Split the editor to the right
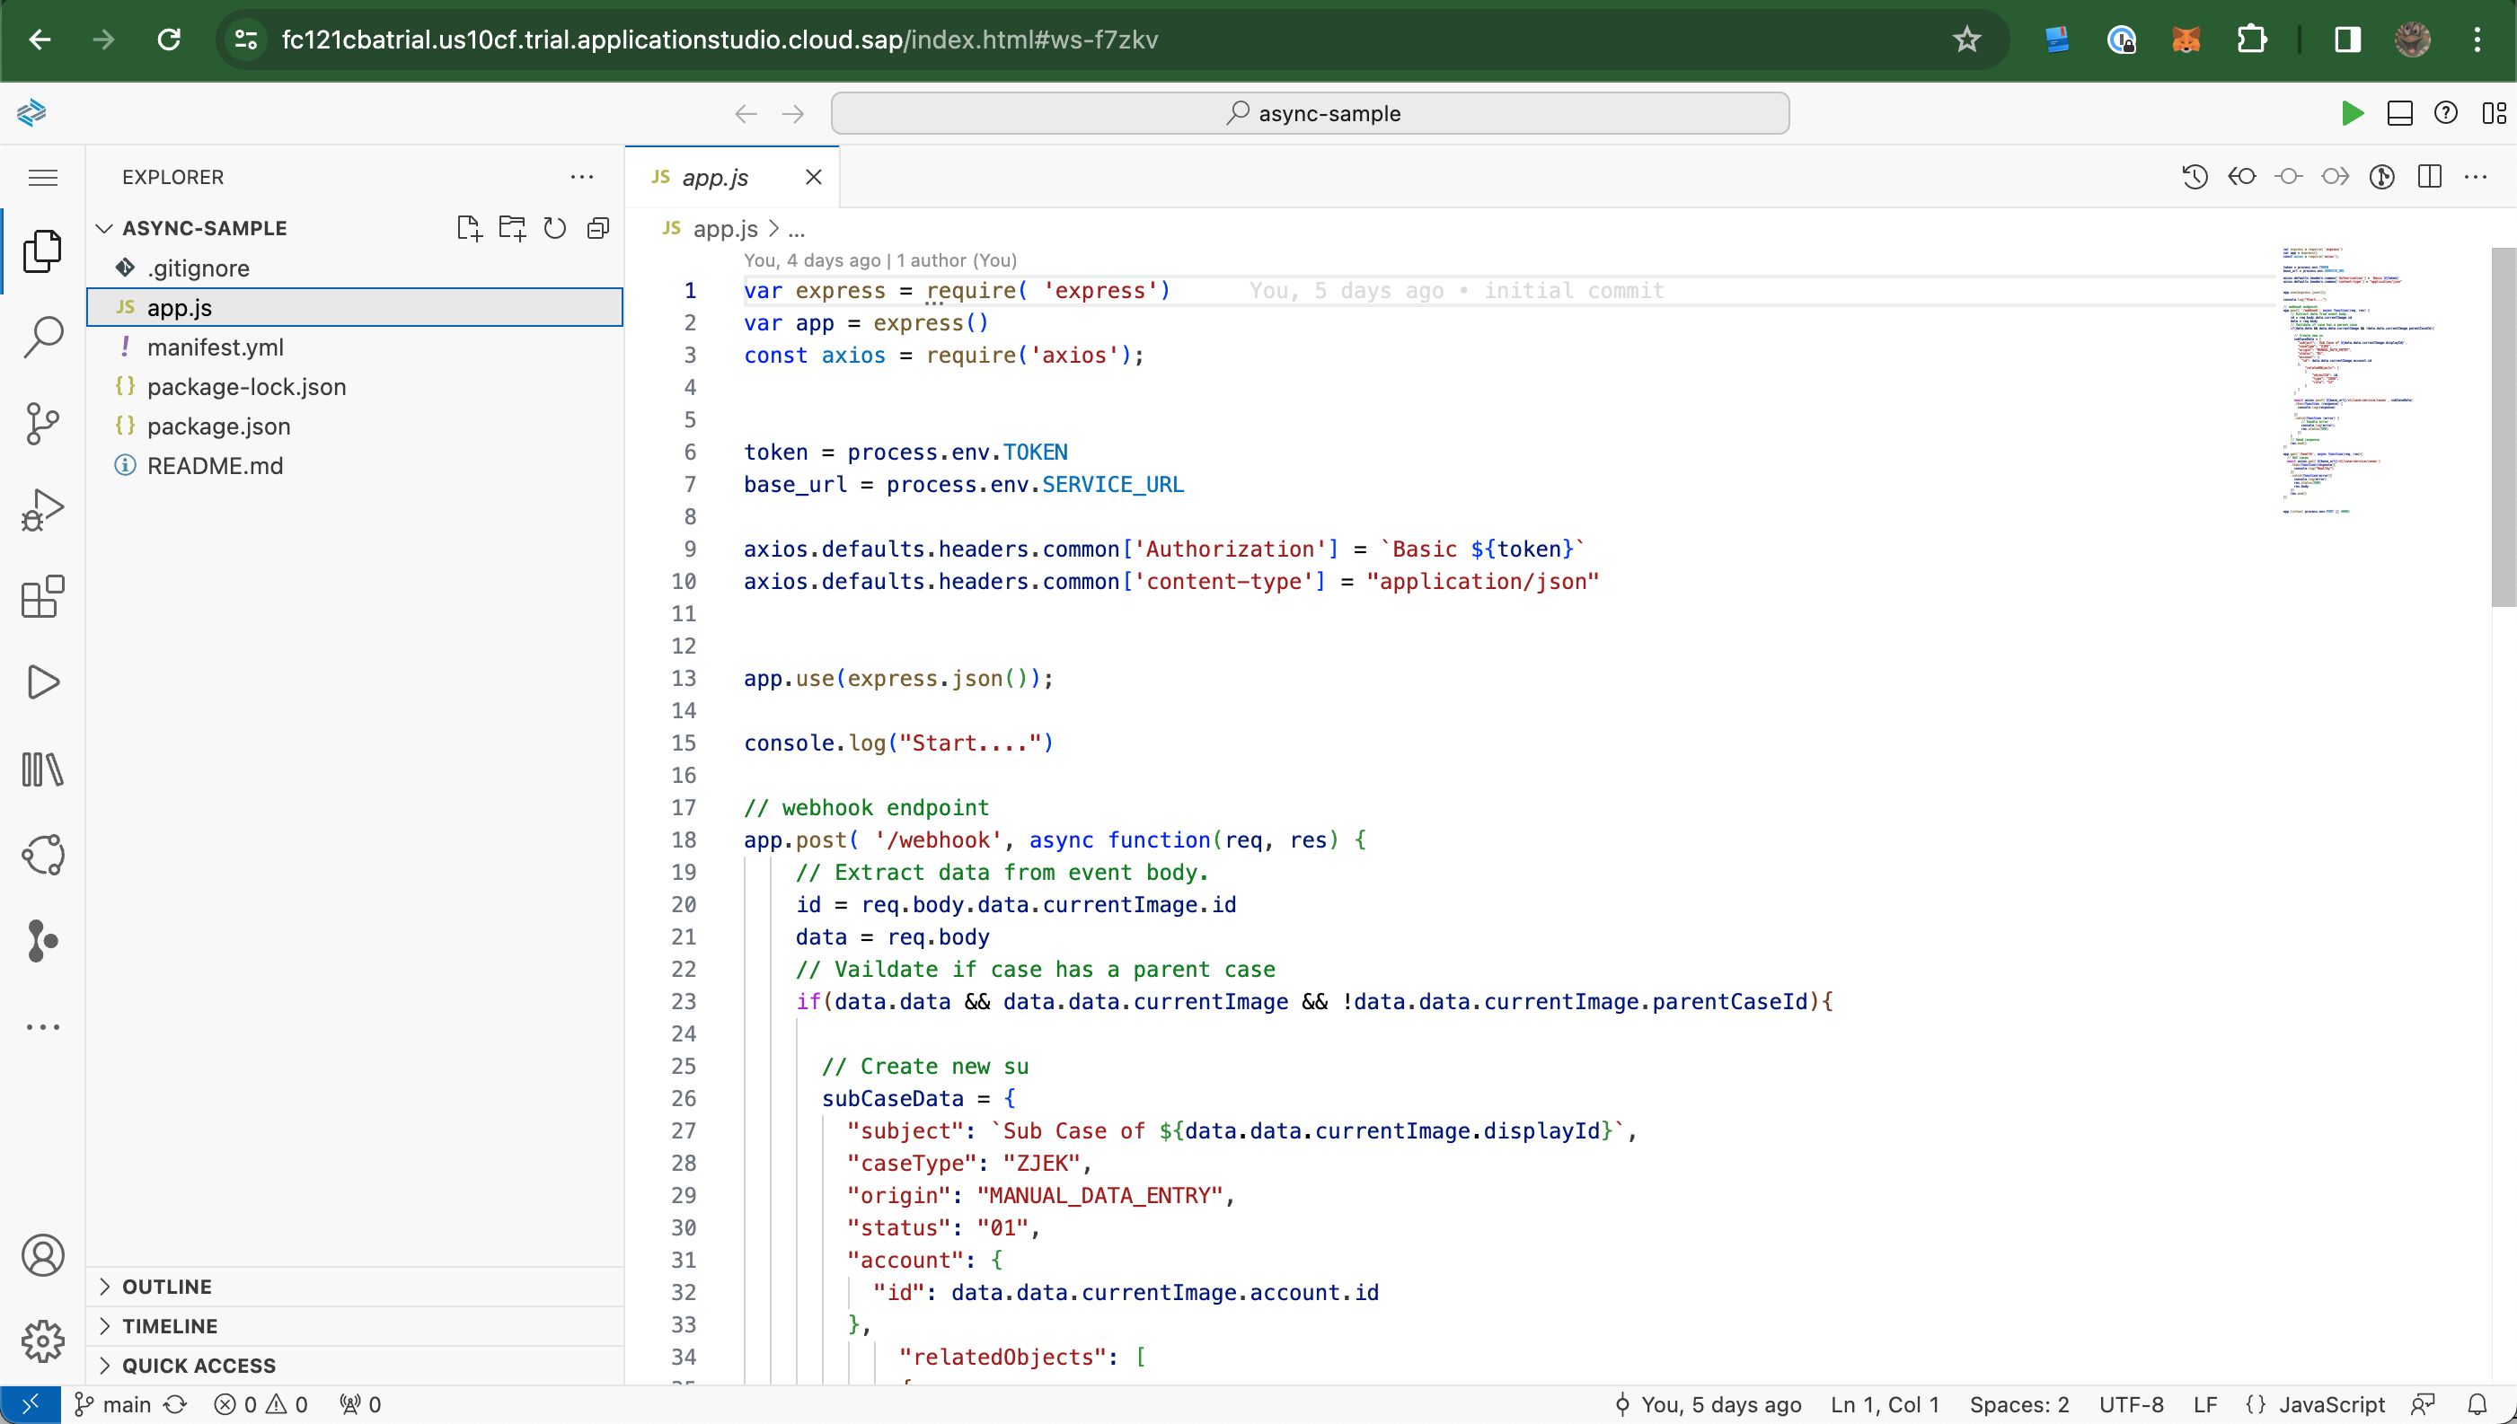The height and width of the screenshot is (1424, 2517). [2429, 176]
